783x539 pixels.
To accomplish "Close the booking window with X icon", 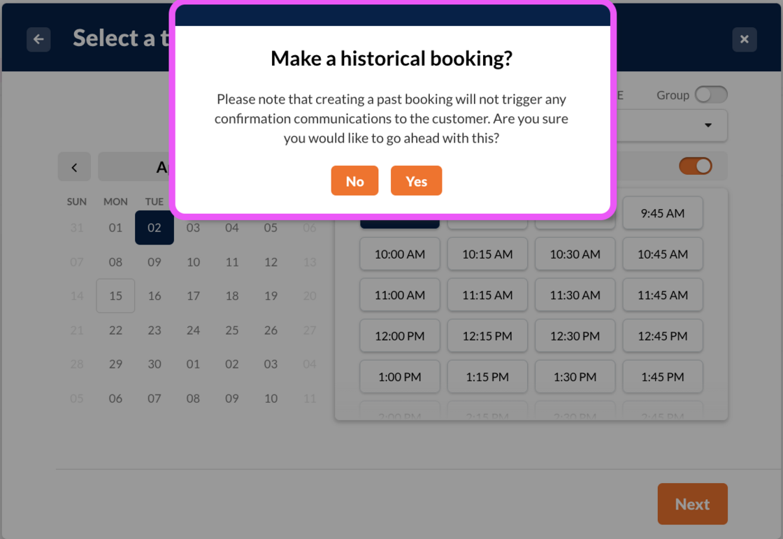I will [x=744, y=39].
